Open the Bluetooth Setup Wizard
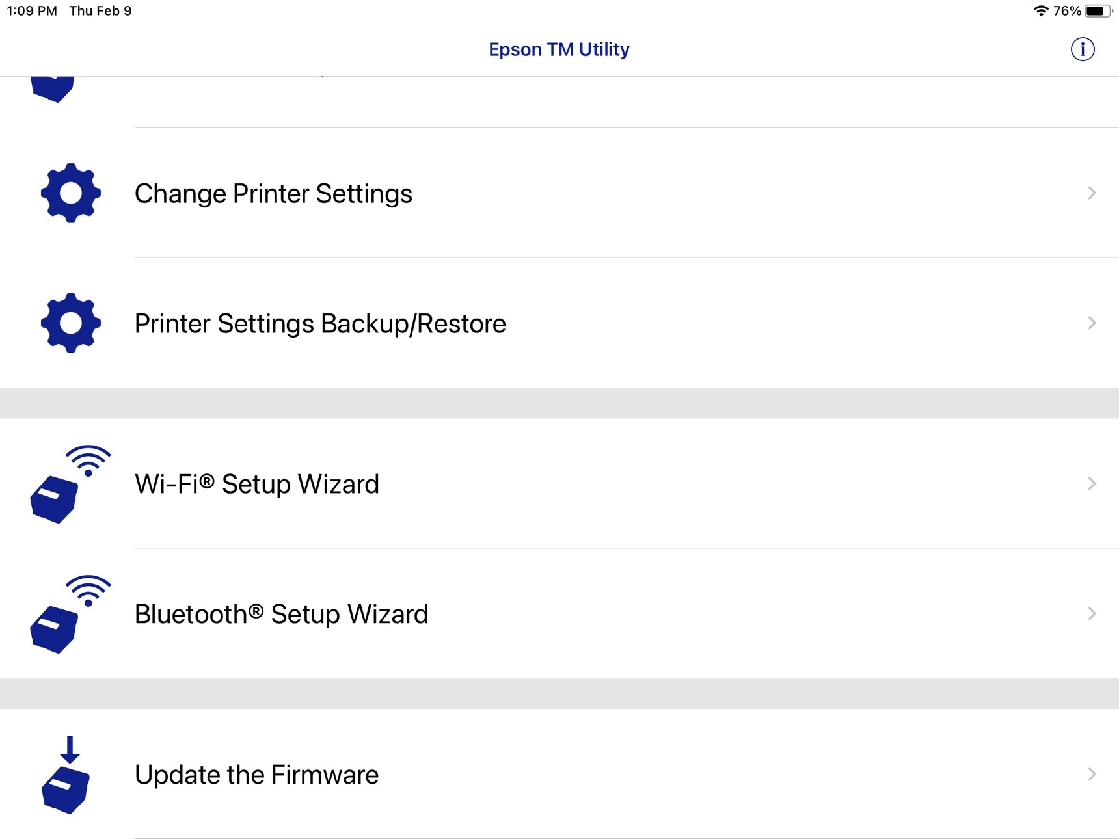The height and width of the screenshot is (839, 1119). tap(281, 613)
